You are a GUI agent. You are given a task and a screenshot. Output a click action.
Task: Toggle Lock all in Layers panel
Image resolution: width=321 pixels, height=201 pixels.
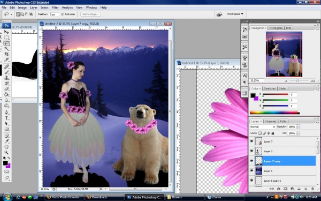(273, 133)
